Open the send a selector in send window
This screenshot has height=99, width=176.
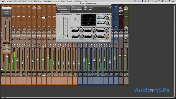pyautogui.click(x=6, y=12)
